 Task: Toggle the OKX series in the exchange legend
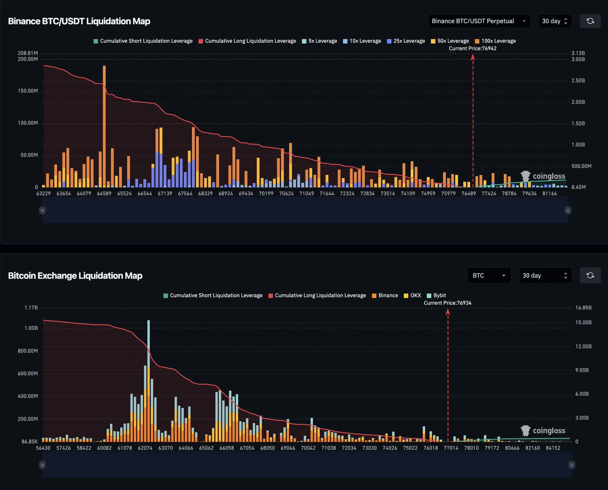pyautogui.click(x=412, y=296)
